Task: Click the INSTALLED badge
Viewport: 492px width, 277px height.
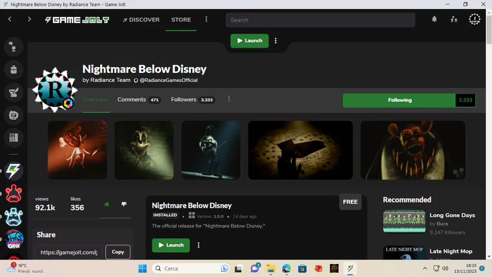Action: 165,216
